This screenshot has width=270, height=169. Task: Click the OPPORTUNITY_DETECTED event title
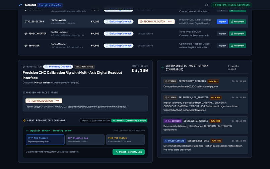[x=192, y=81]
